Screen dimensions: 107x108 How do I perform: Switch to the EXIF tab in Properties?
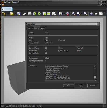pos(43,29)
